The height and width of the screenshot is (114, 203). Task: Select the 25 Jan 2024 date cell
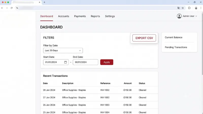coord(49,112)
